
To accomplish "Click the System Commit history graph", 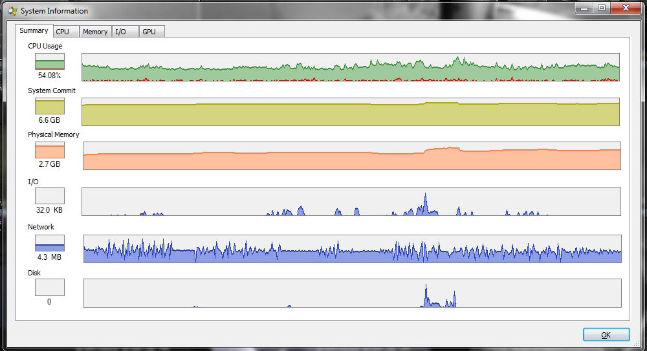I will (350, 111).
